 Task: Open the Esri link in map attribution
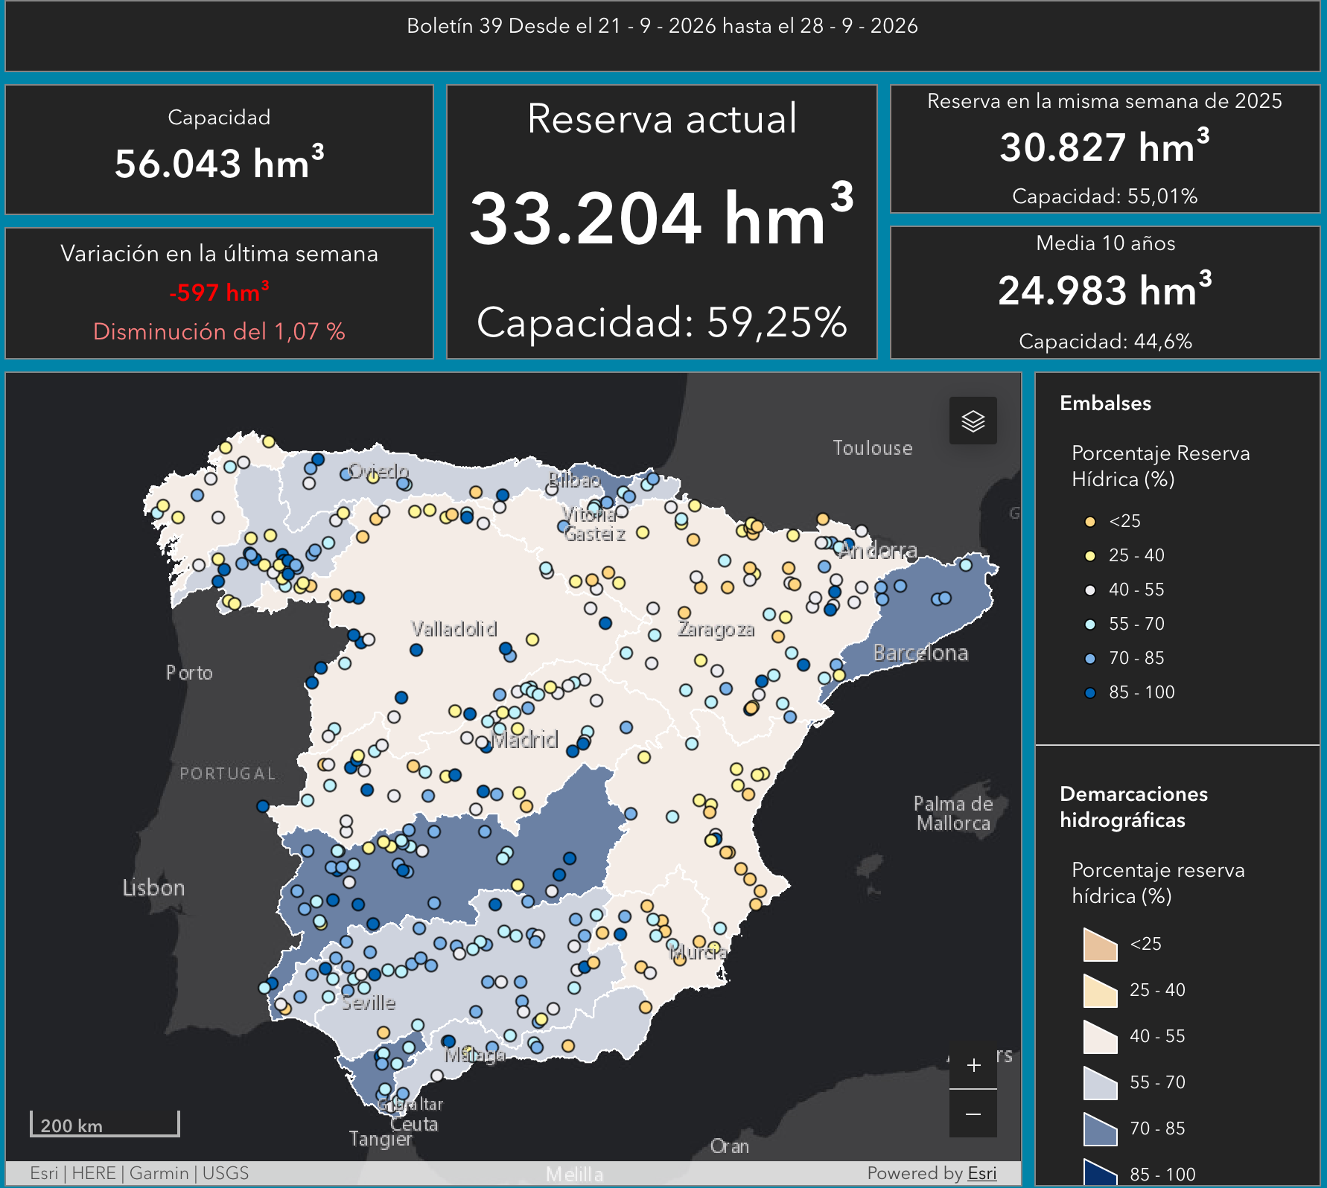982,1173
